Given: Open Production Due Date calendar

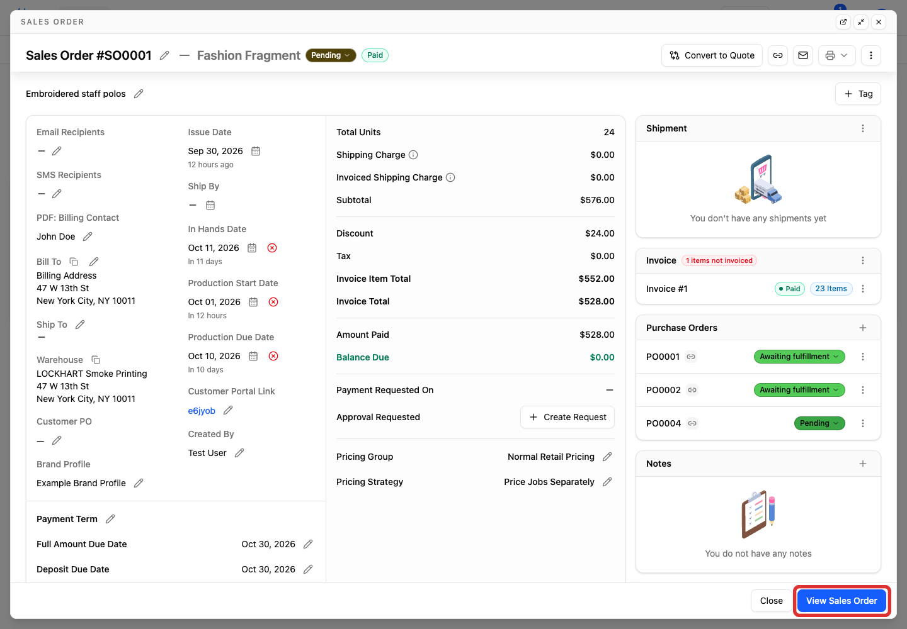Looking at the screenshot, I should tap(253, 356).
